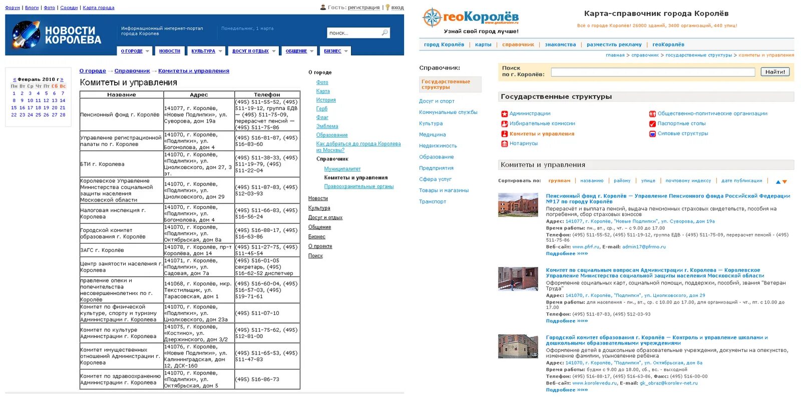Expand the ДОСУГ И ОТДЫХ menu arrow

click(x=273, y=51)
